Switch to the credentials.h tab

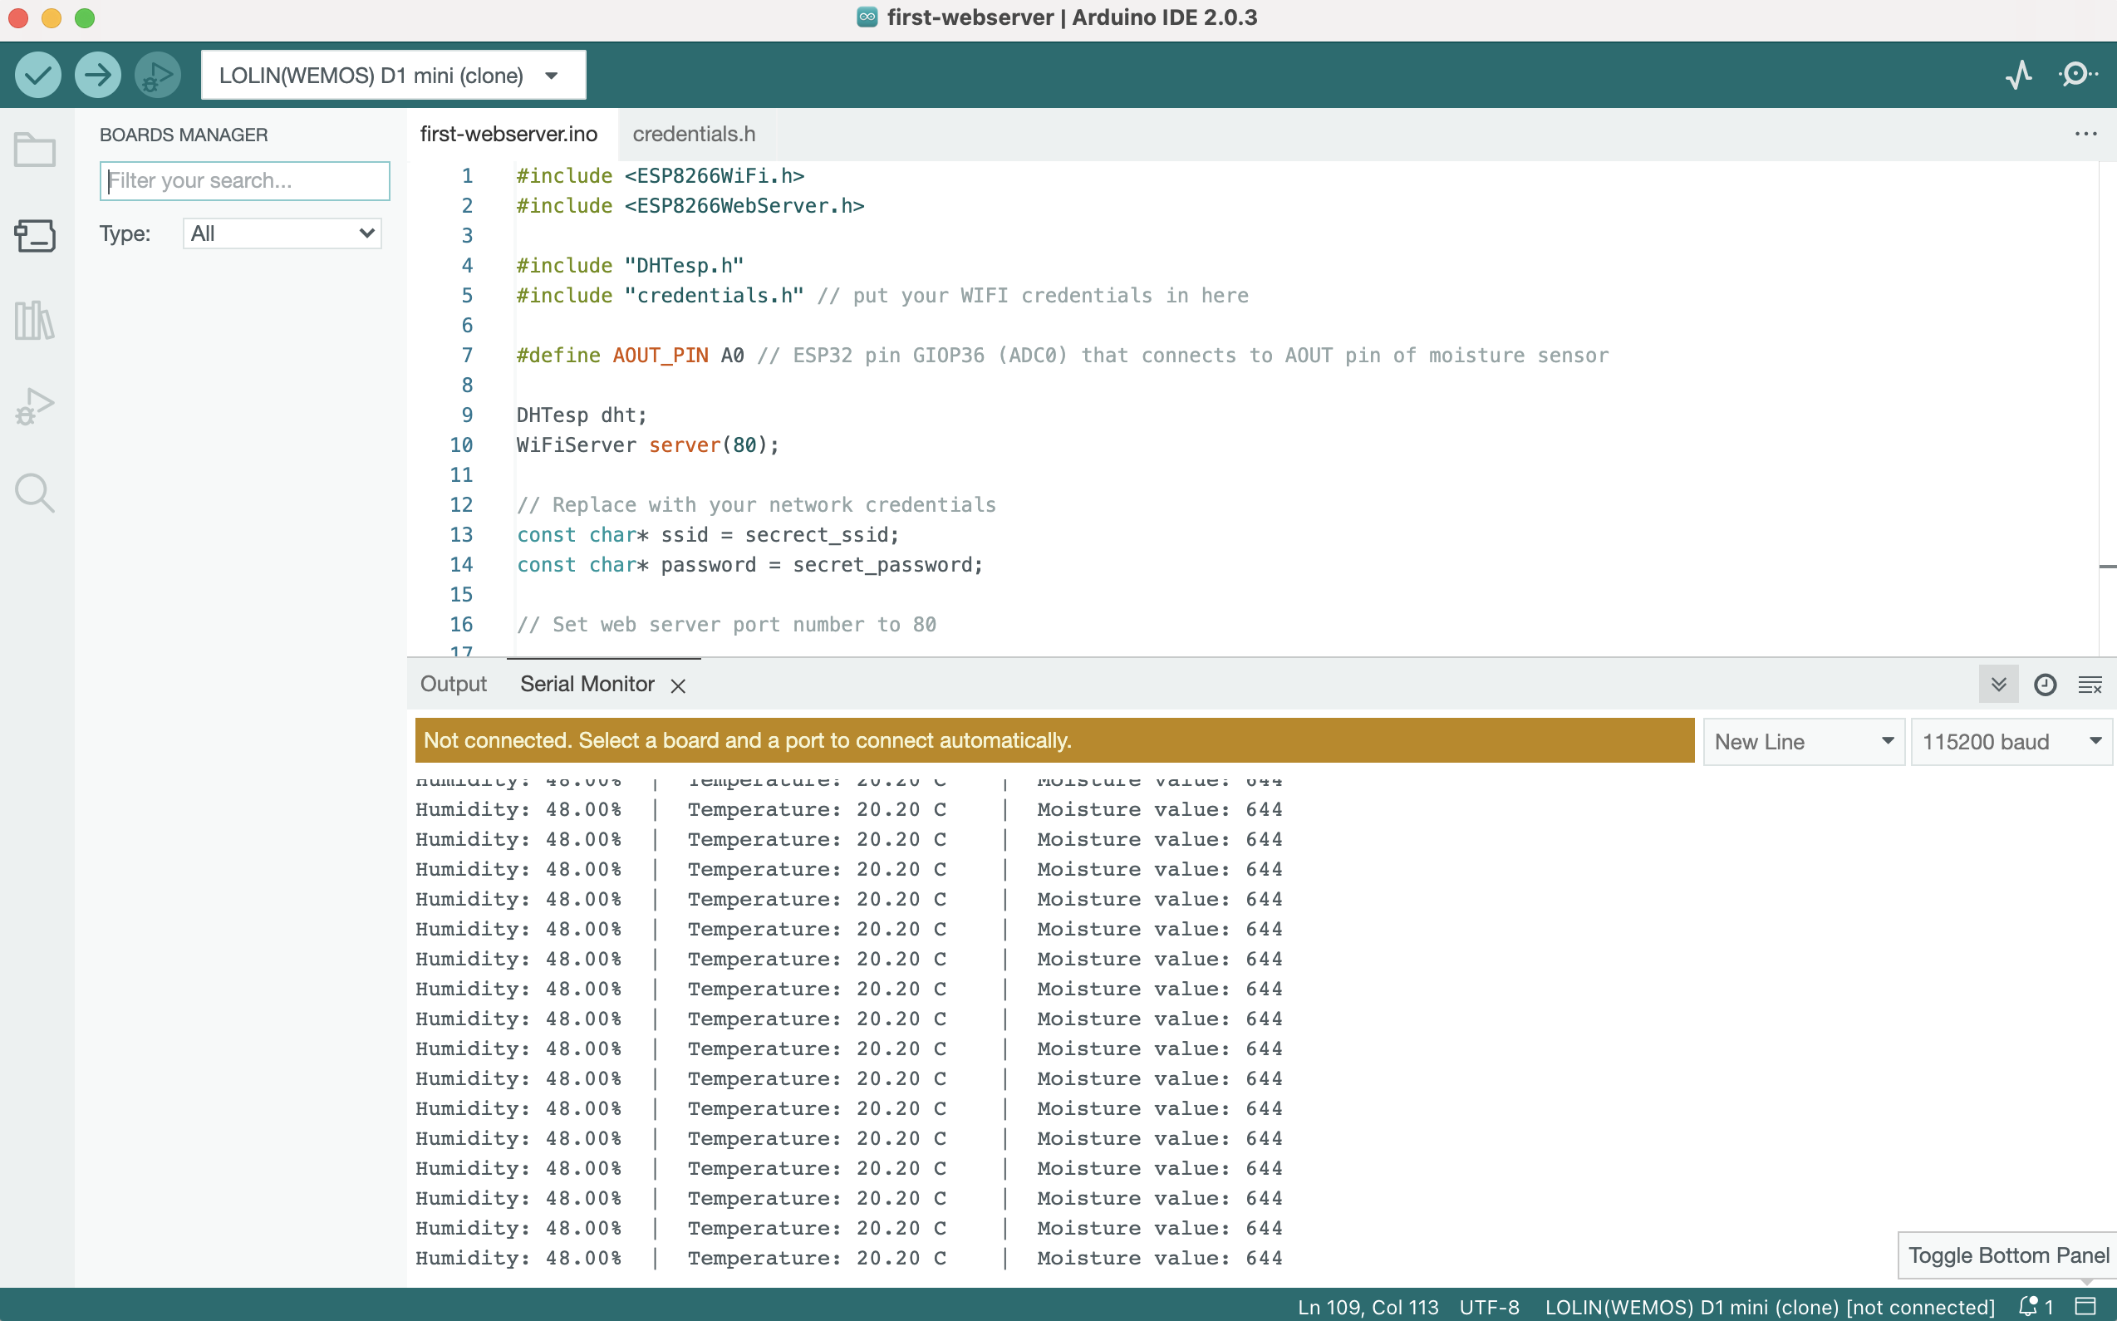pos(694,134)
